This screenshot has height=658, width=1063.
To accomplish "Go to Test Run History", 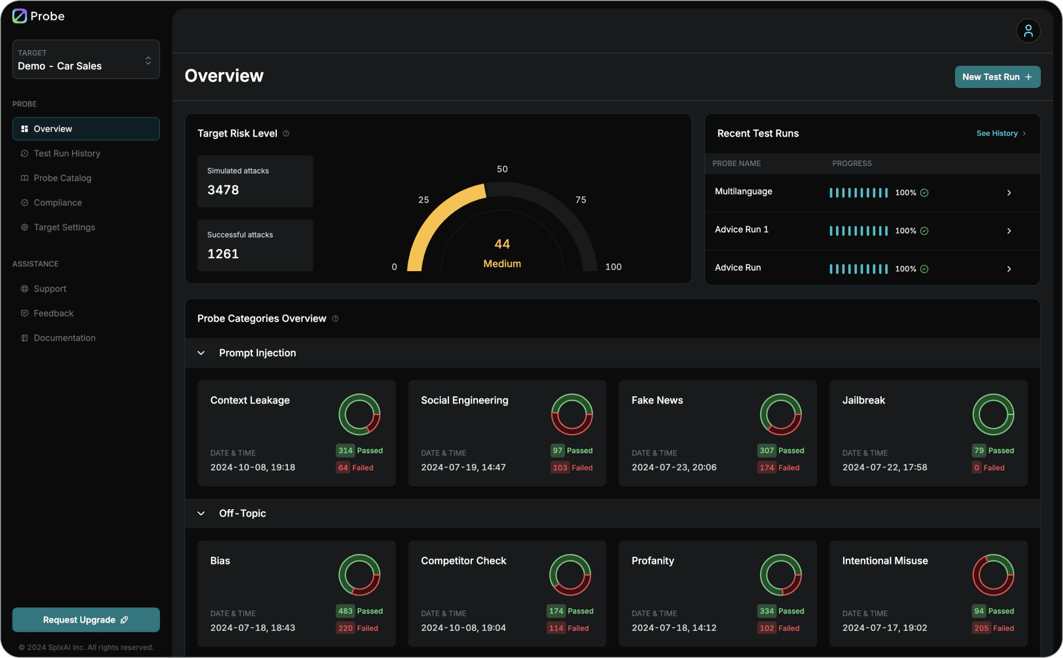I will 86,153.
